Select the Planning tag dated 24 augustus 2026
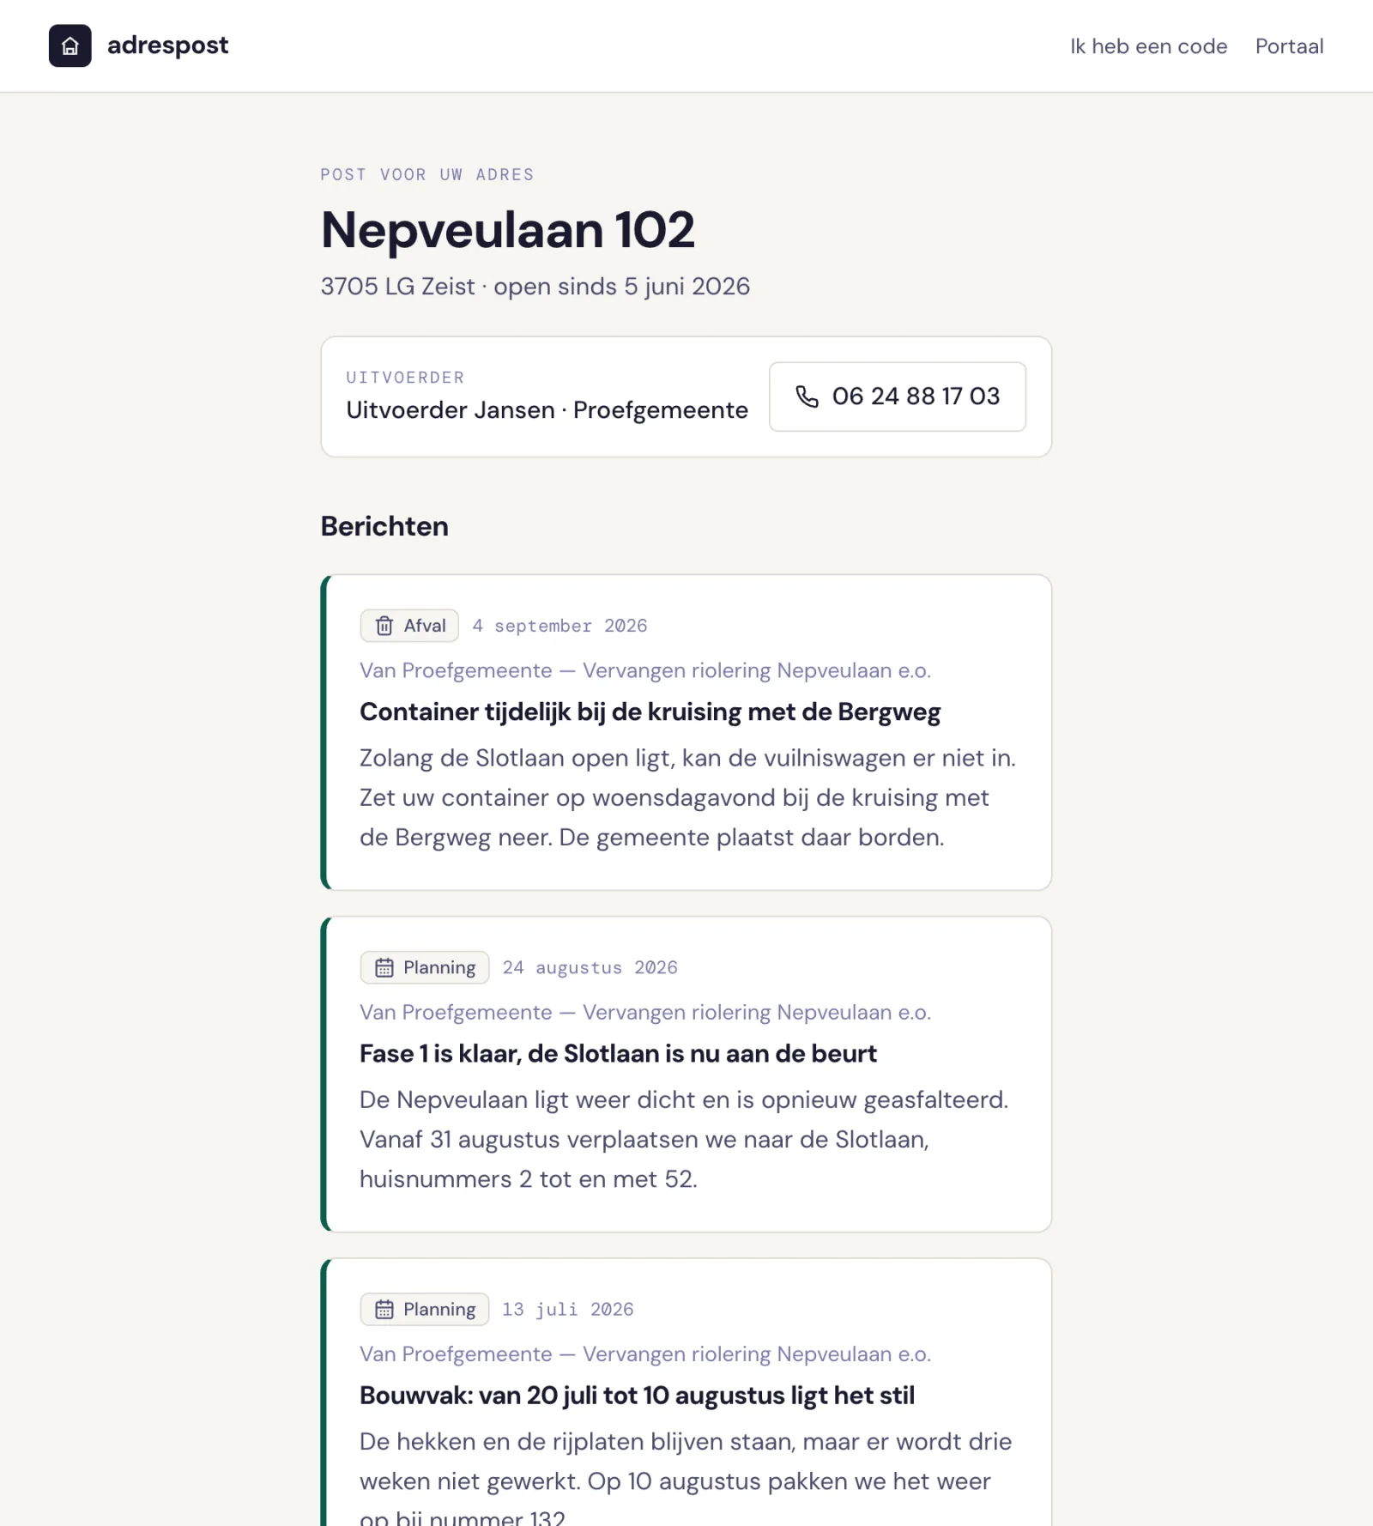 coord(425,967)
